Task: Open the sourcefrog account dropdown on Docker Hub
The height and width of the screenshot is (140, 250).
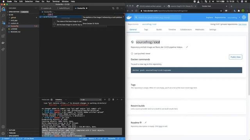Action: pos(234,17)
